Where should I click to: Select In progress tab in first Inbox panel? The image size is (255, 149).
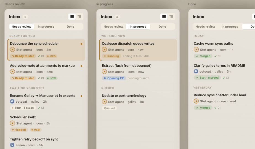46,26
